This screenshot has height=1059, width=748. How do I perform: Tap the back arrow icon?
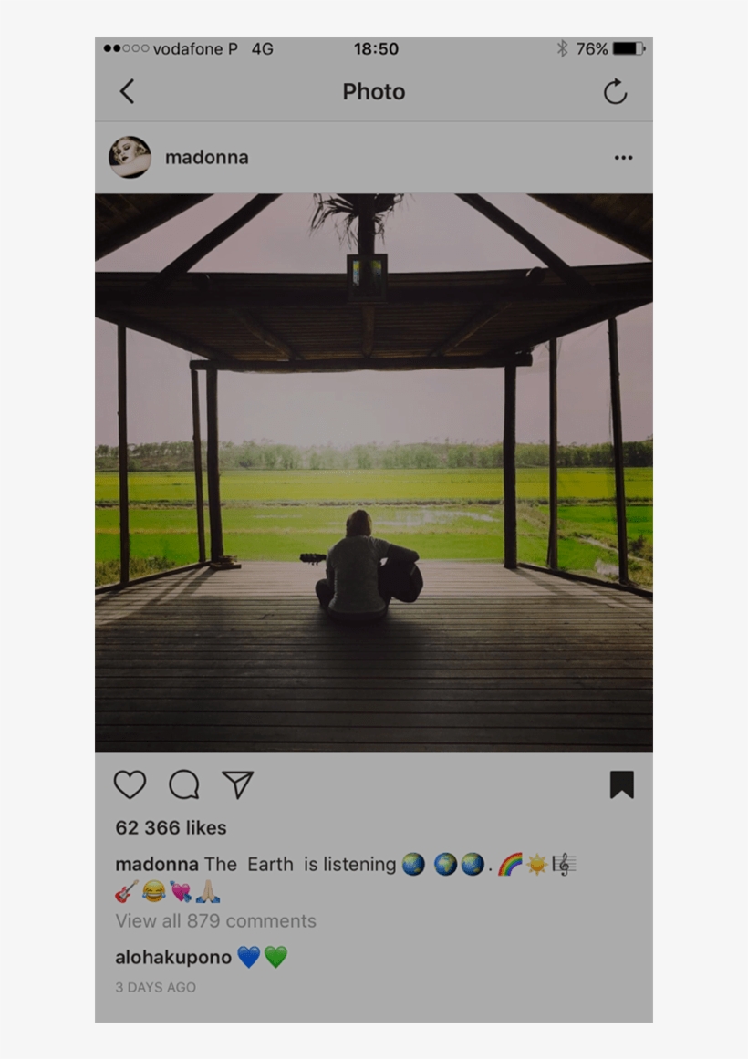click(127, 91)
